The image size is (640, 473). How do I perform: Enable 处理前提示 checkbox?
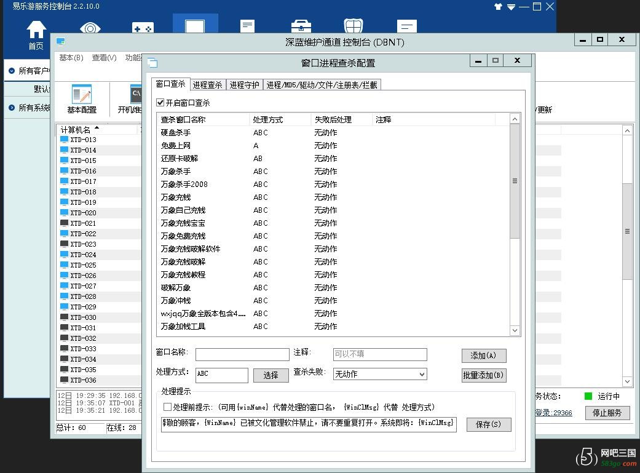[x=167, y=407]
